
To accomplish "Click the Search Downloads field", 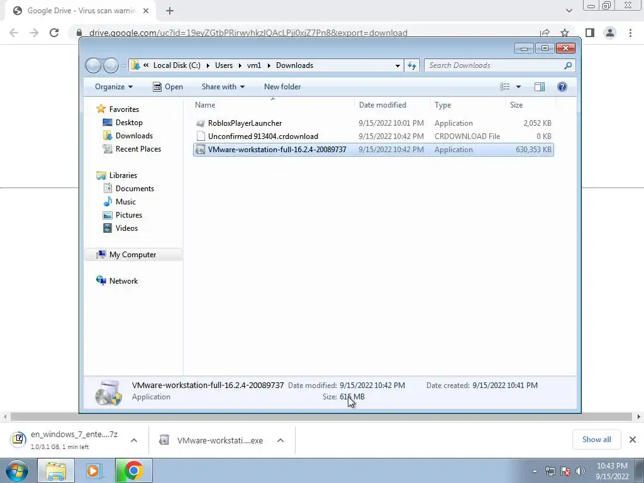I will tap(499, 65).
